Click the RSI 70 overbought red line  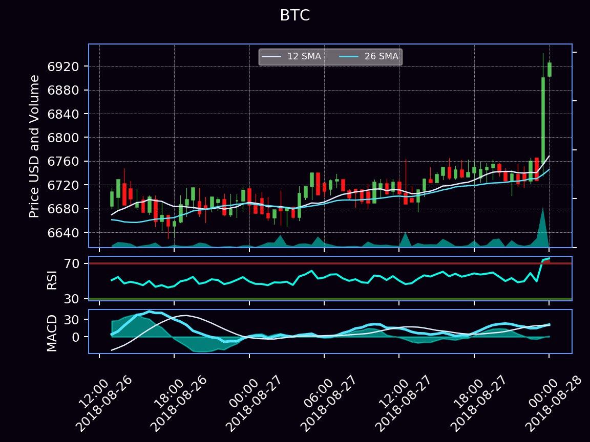330,263
